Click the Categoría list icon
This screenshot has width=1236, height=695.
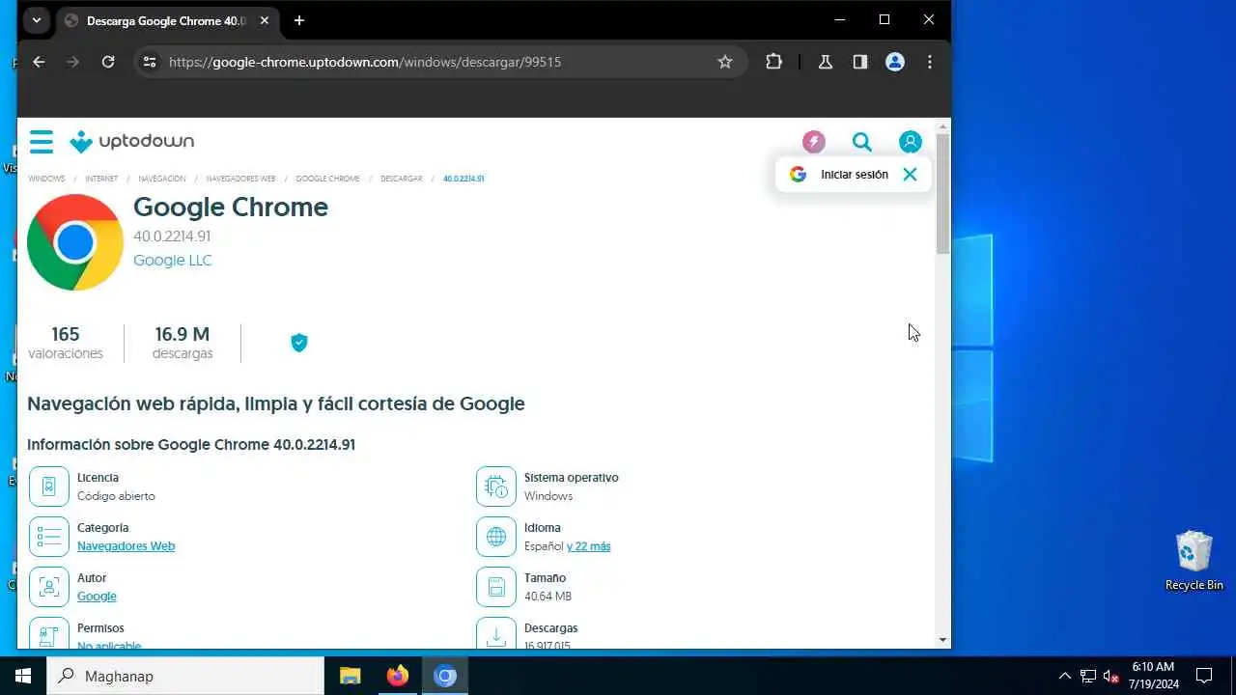click(x=49, y=537)
